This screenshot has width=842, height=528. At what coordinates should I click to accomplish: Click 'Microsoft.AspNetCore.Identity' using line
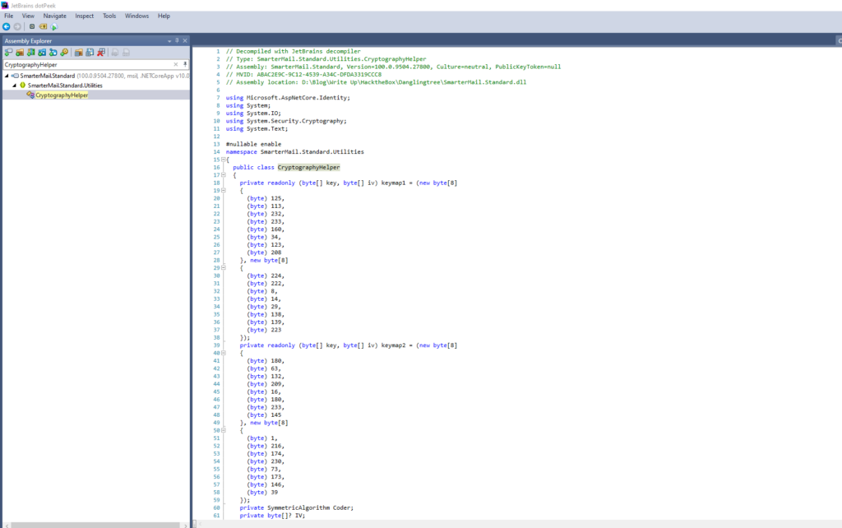click(x=297, y=98)
